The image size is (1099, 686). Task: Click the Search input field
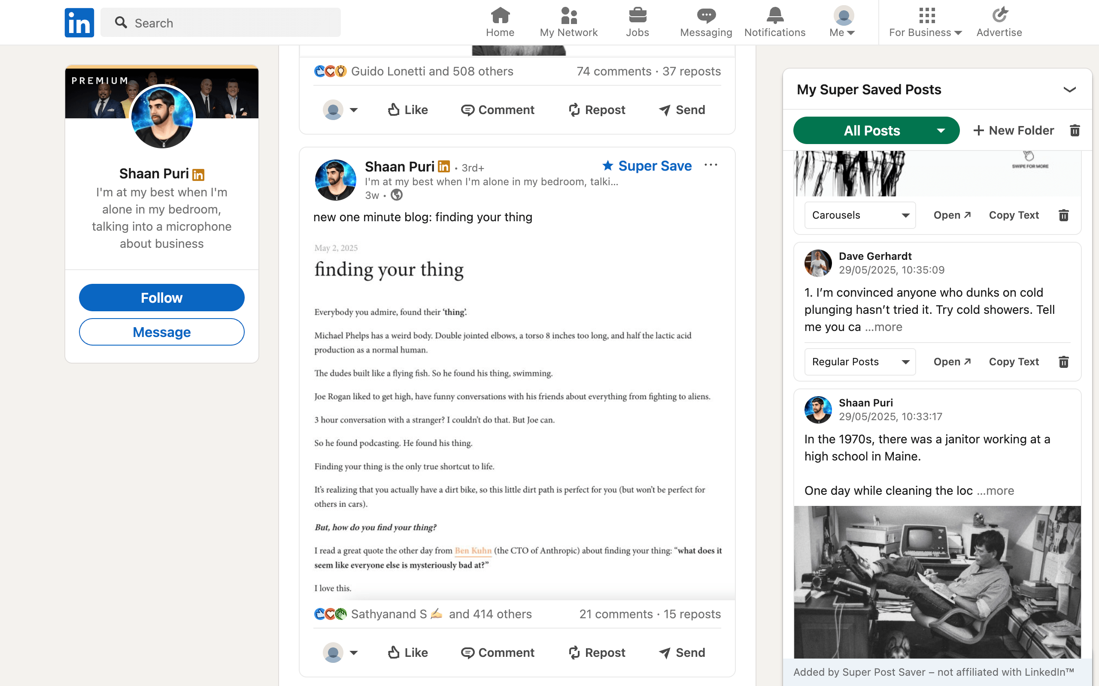pos(220,23)
